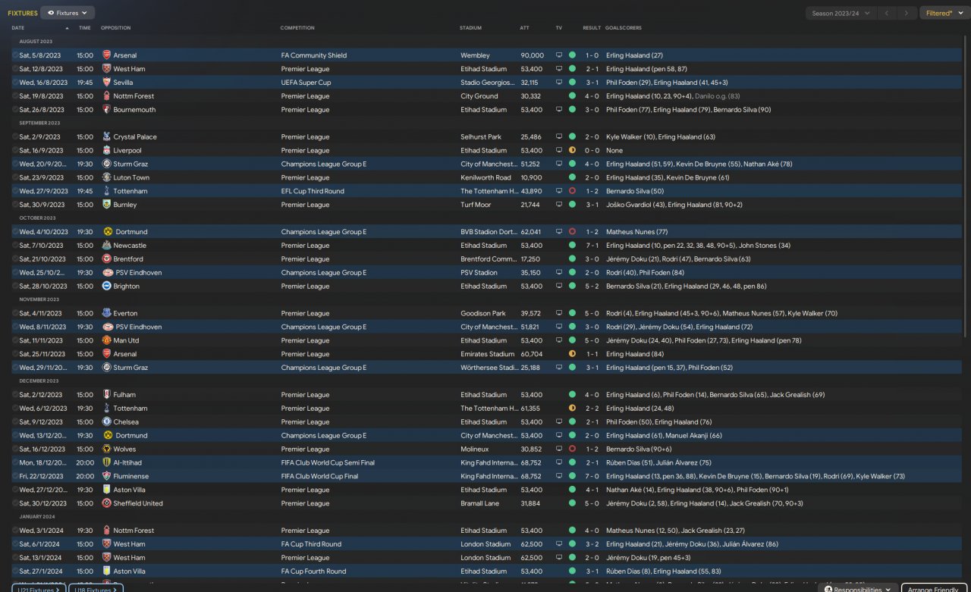Click the Tottenham badge in the EFL Cup row

pyautogui.click(x=106, y=191)
